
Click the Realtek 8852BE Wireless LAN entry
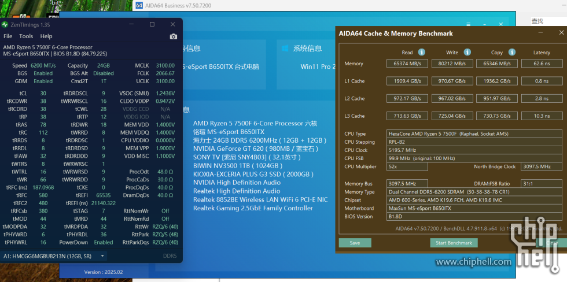tap(260, 200)
